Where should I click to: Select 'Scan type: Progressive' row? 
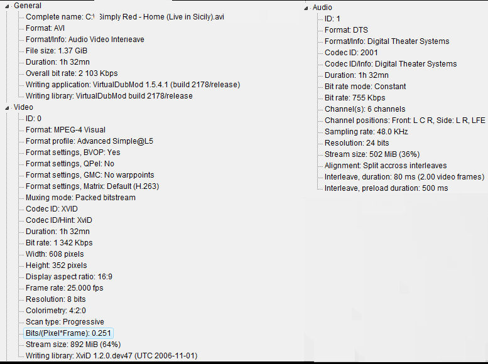point(65,322)
